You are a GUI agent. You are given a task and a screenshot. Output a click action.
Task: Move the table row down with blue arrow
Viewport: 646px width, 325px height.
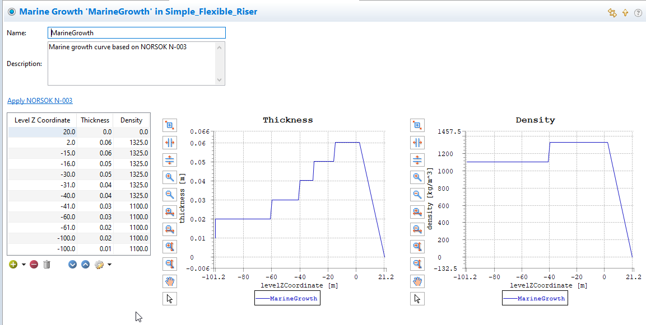pos(72,264)
